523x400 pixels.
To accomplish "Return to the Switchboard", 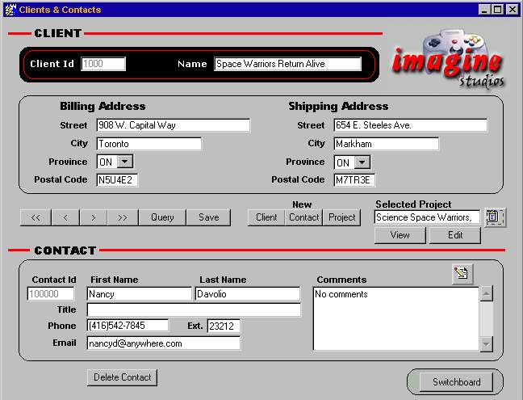I will pyautogui.click(x=456, y=382).
